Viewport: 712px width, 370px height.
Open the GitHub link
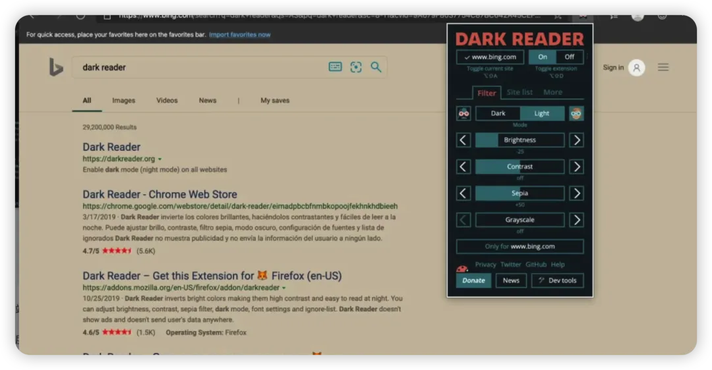536,265
